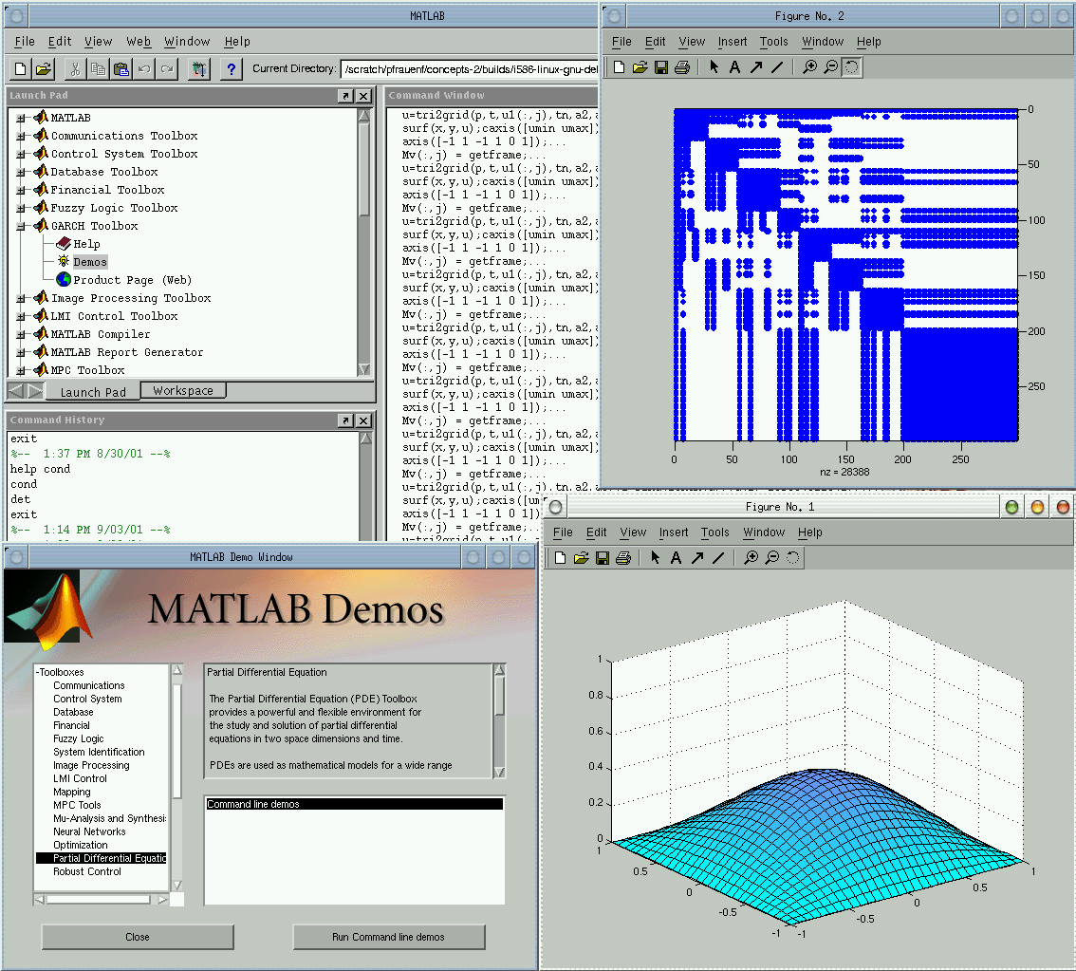This screenshot has height=971, width=1076.
Task: Click the Print icon in Figure No. 1
Action: pos(623,558)
